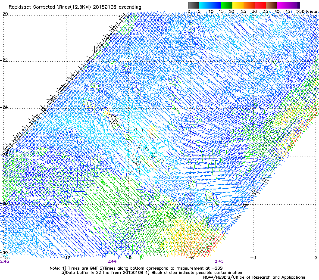Click the '>50 knots' legend label
Image resolution: width=319 pixels, height=280 pixels.
(306, 12)
